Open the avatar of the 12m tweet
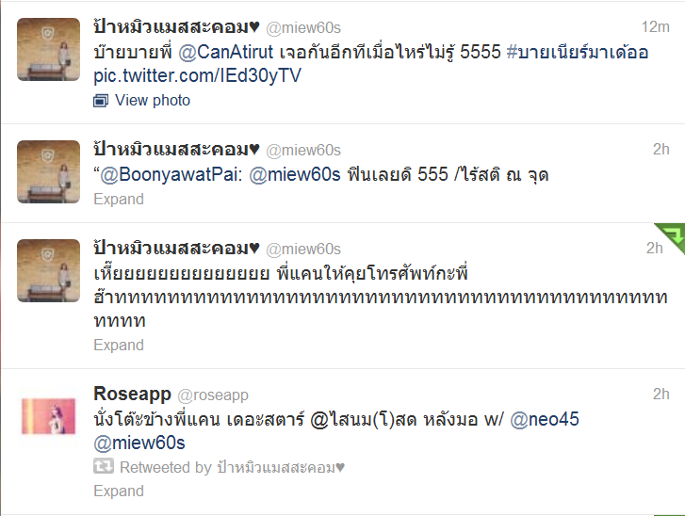Image resolution: width=685 pixels, height=516 pixels. coord(48,49)
